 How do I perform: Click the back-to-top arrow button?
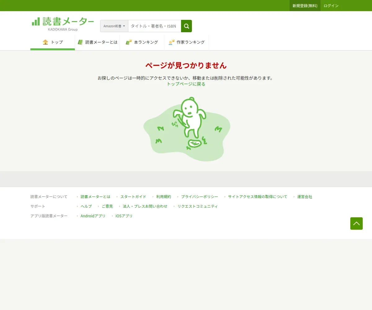(356, 224)
